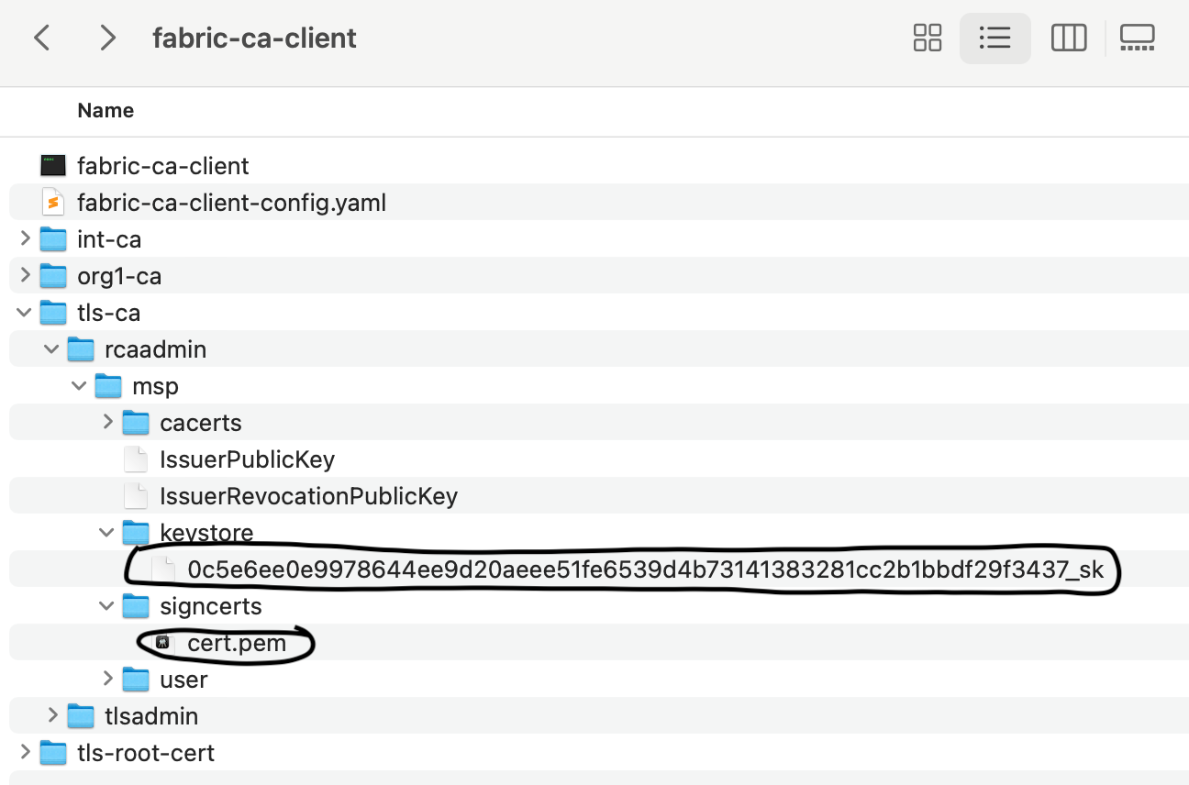This screenshot has width=1189, height=785.
Task: Expand the tlsadmin folder
Action: click(x=52, y=716)
